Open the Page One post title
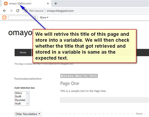This screenshot has height=117, width=149. click(x=70, y=83)
